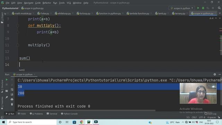
Task: Collapse the multiply function fold marker
Action: [18, 25]
